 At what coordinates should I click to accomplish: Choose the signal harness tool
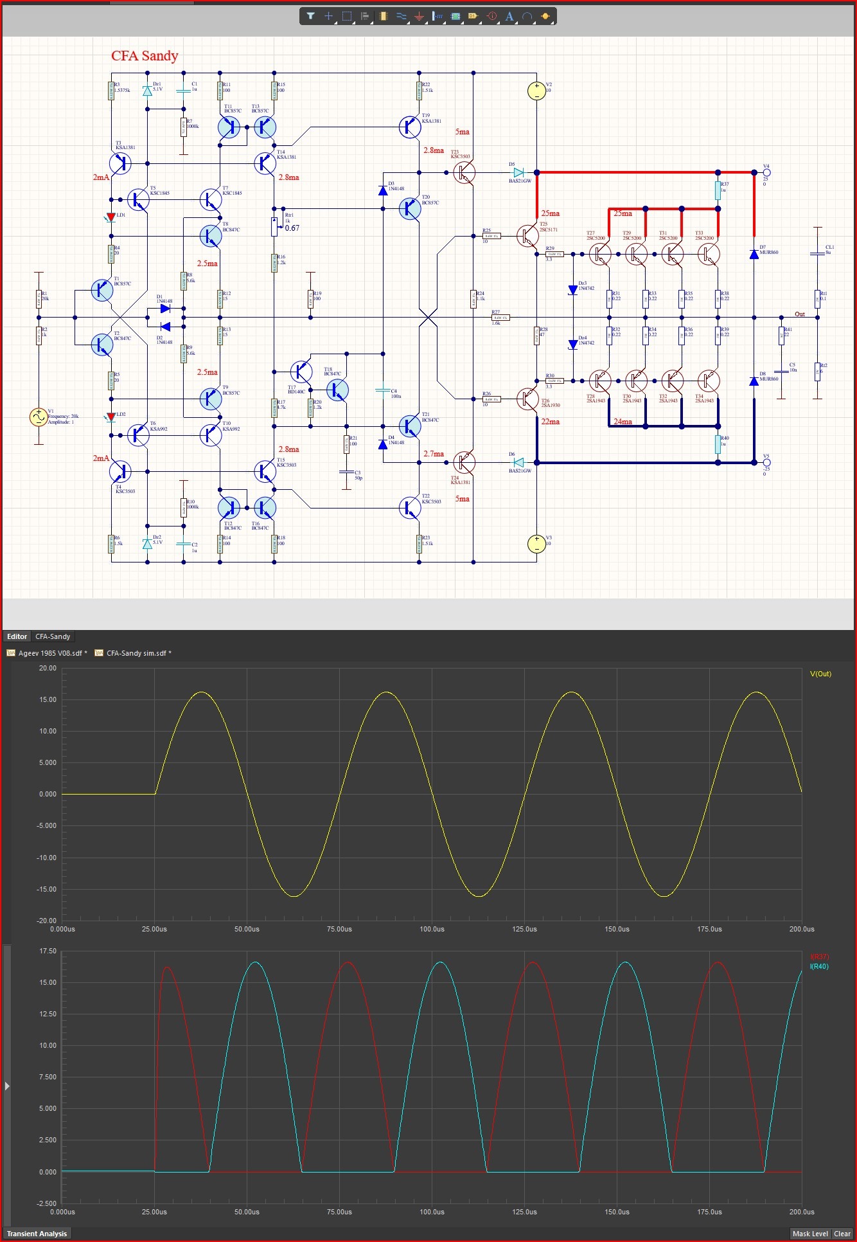click(437, 16)
